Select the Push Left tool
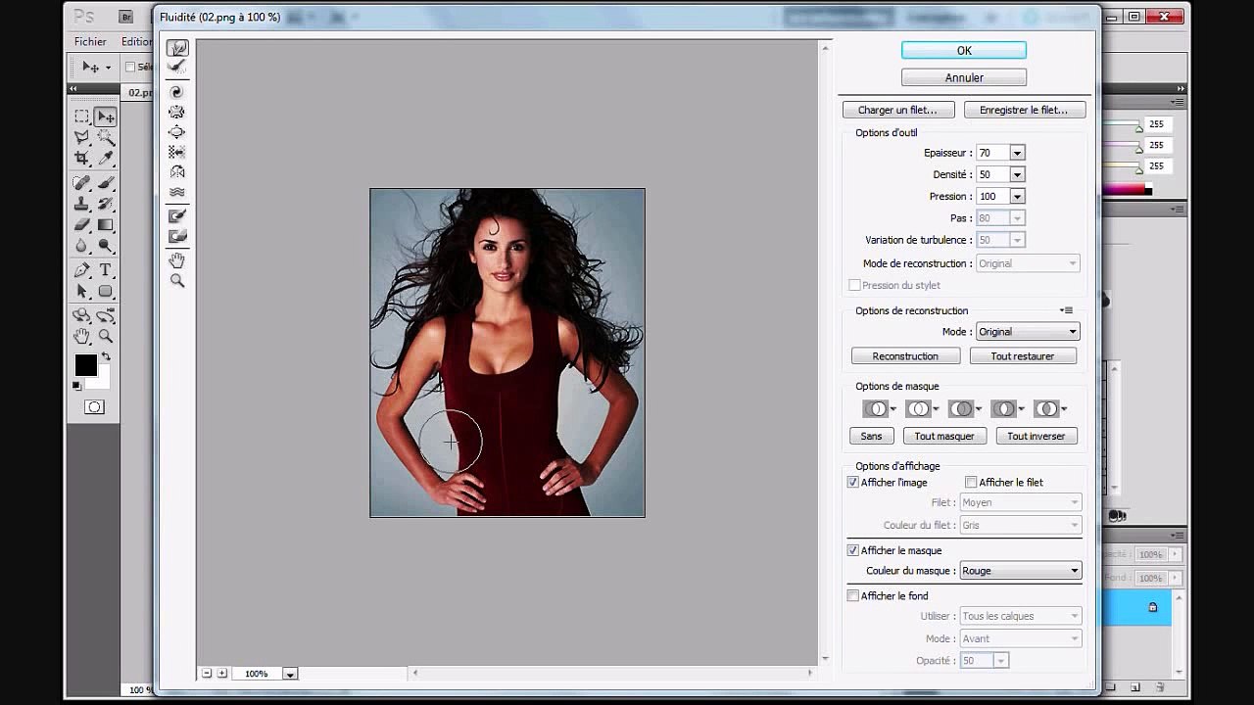This screenshot has width=1254, height=705. pos(177,152)
